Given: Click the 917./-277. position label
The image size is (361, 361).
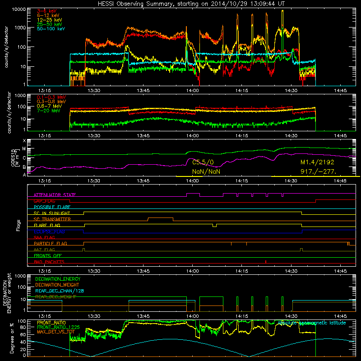Looking at the screenshot, I should tap(318, 172).
